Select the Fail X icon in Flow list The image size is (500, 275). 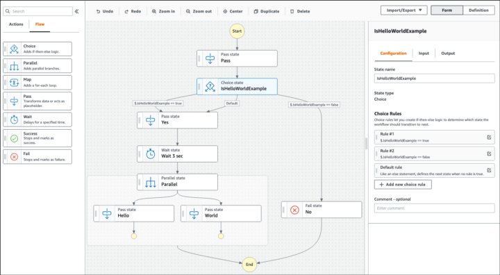point(14,157)
